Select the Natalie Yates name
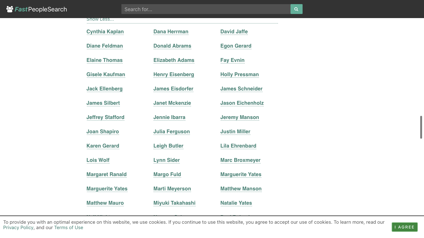This screenshot has width=424, height=238. tap(236, 203)
